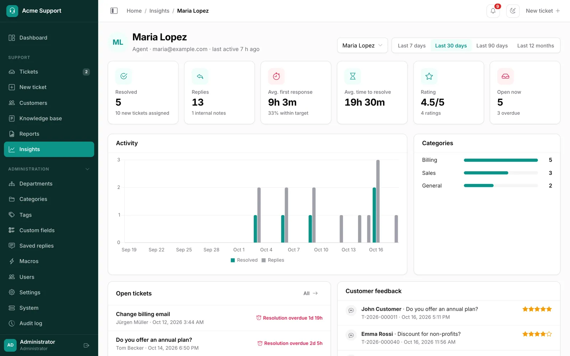
Task: Click the Sales category progress bar
Action: tap(501, 173)
